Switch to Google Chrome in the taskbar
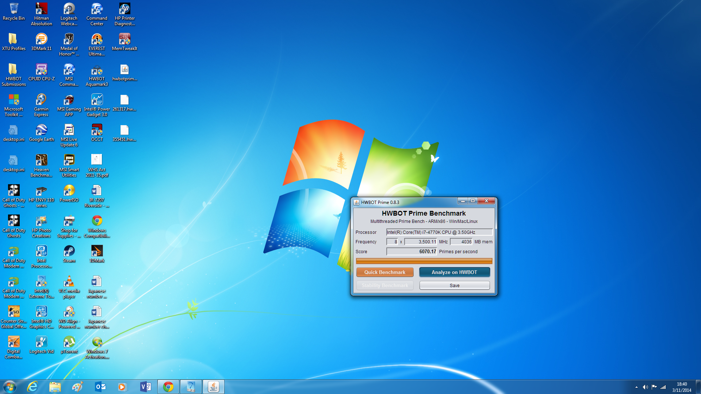The image size is (701, 394). [168, 387]
